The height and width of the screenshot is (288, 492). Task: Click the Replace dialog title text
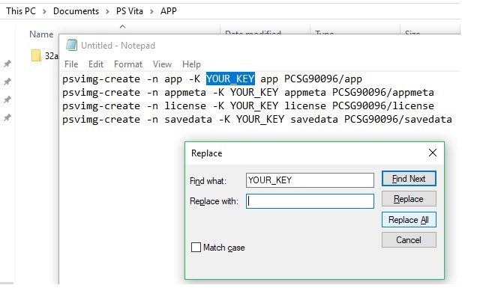click(x=207, y=153)
